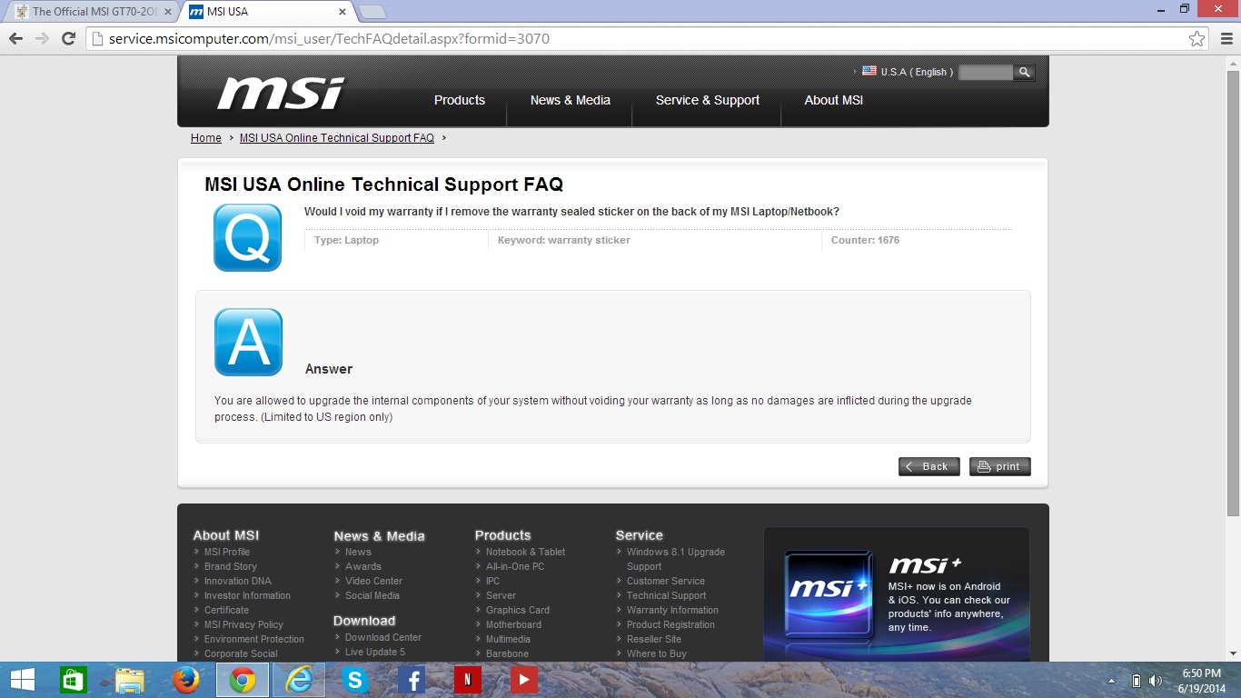
Task: Click the Back button
Action: [929, 466]
